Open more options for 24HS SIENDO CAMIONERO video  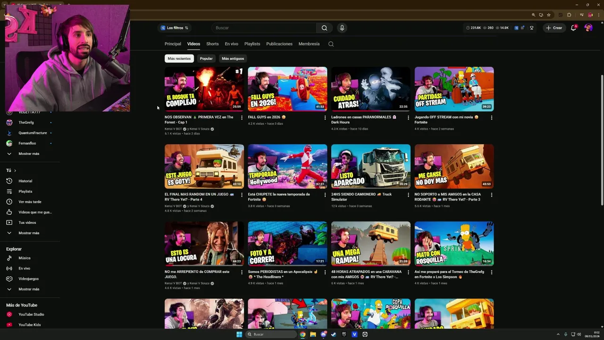(408, 195)
